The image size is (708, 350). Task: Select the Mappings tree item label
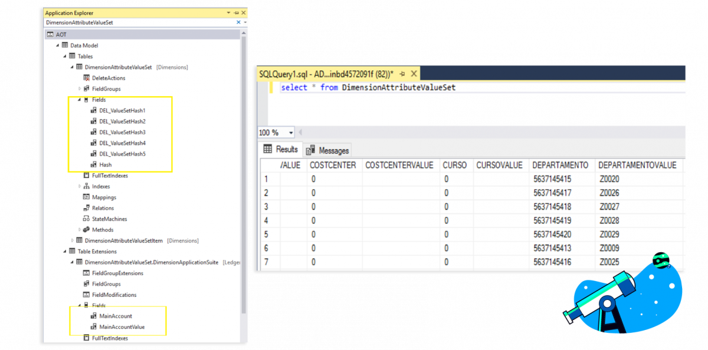[104, 197]
